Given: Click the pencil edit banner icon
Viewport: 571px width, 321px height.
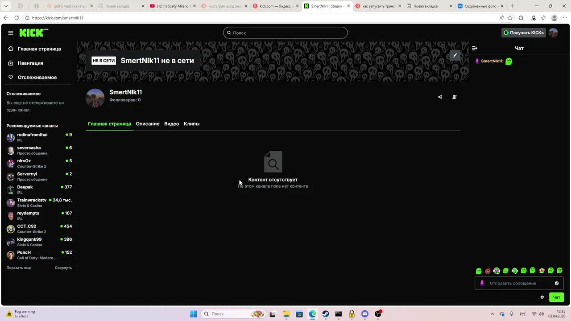Looking at the screenshot, I should tap(455, 55).
